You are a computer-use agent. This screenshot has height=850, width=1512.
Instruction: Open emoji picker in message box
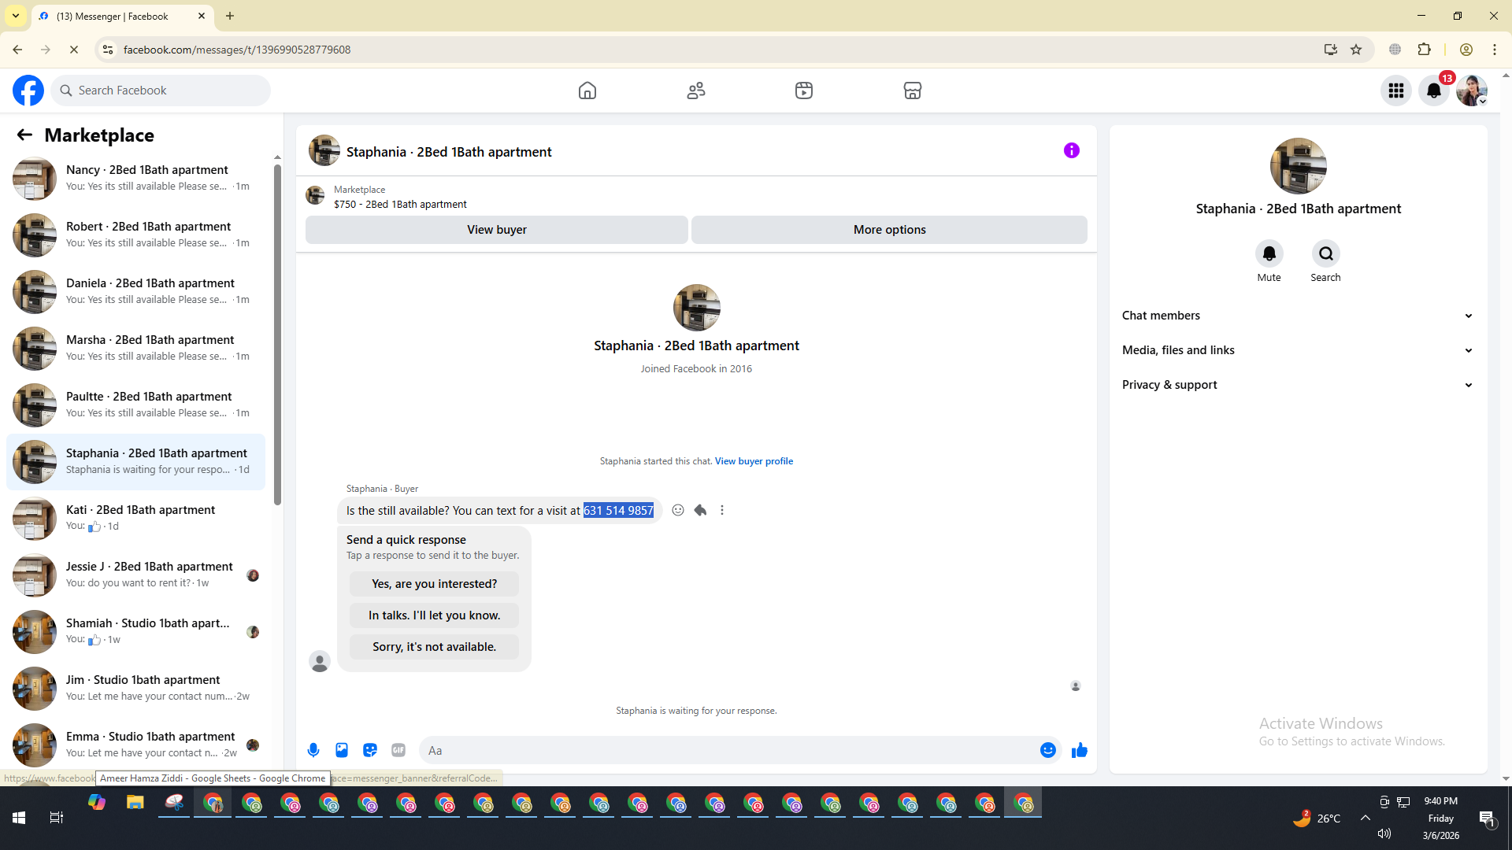[x=1047, y=750]
